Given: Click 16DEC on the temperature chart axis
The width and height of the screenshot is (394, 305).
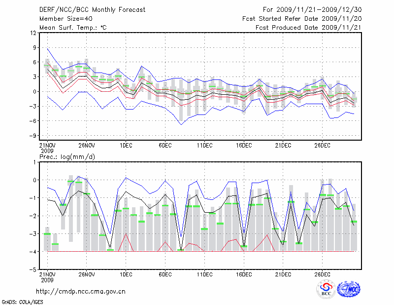Looking at the screenshot, I should click(x=244, y=145).
